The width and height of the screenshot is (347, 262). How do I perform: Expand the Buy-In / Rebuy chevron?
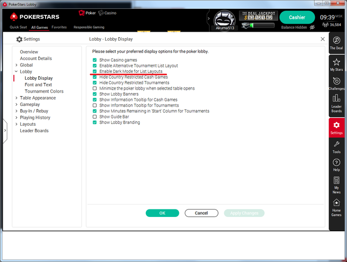click(x=16, y=111)
